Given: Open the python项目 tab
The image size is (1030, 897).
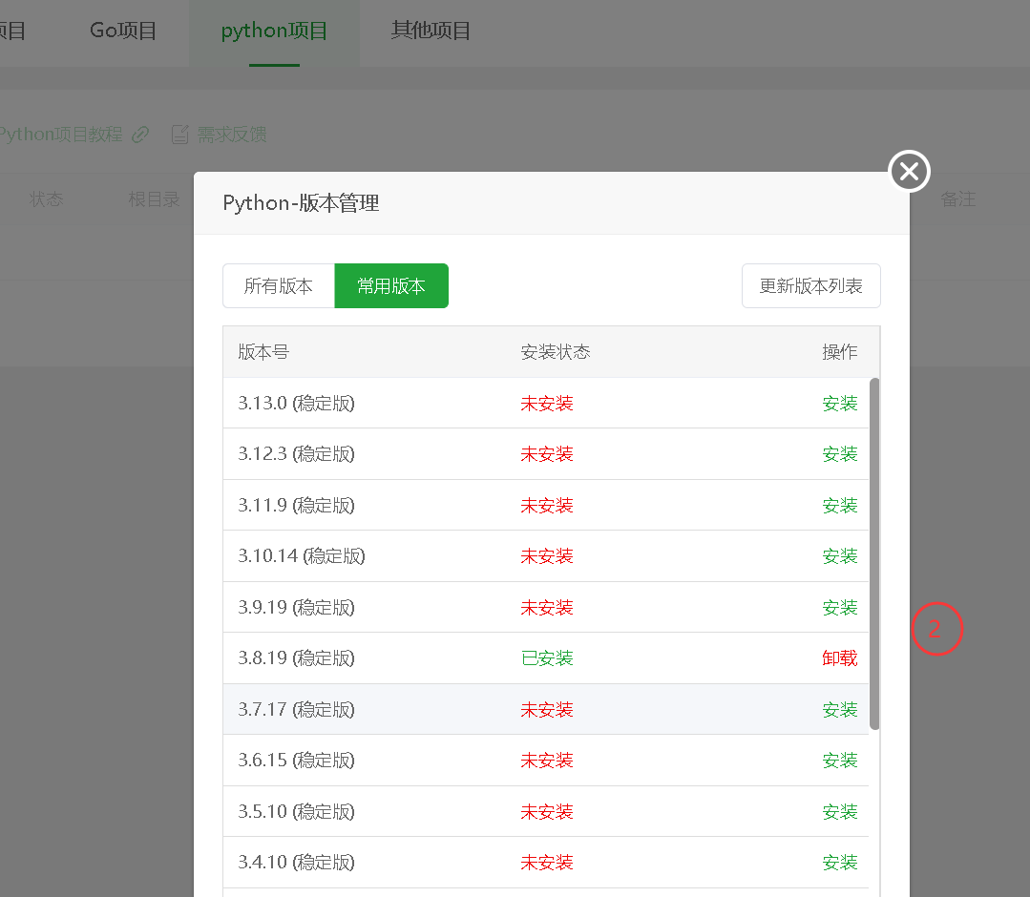Looking at the screenshot, I should click(274, 31).
